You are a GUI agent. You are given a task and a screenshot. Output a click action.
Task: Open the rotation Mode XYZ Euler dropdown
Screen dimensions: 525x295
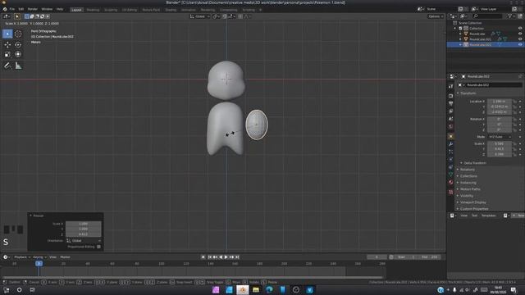point(500,137)
